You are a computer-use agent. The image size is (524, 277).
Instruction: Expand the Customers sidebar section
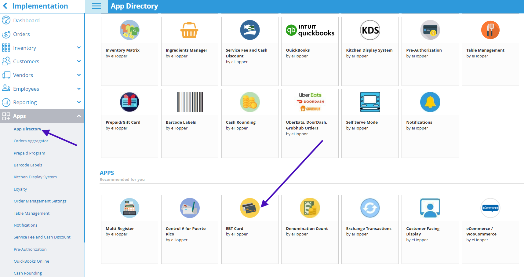pos(79,61)
